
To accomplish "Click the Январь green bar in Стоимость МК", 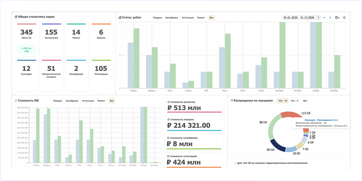I will click(x=38, y=136).
